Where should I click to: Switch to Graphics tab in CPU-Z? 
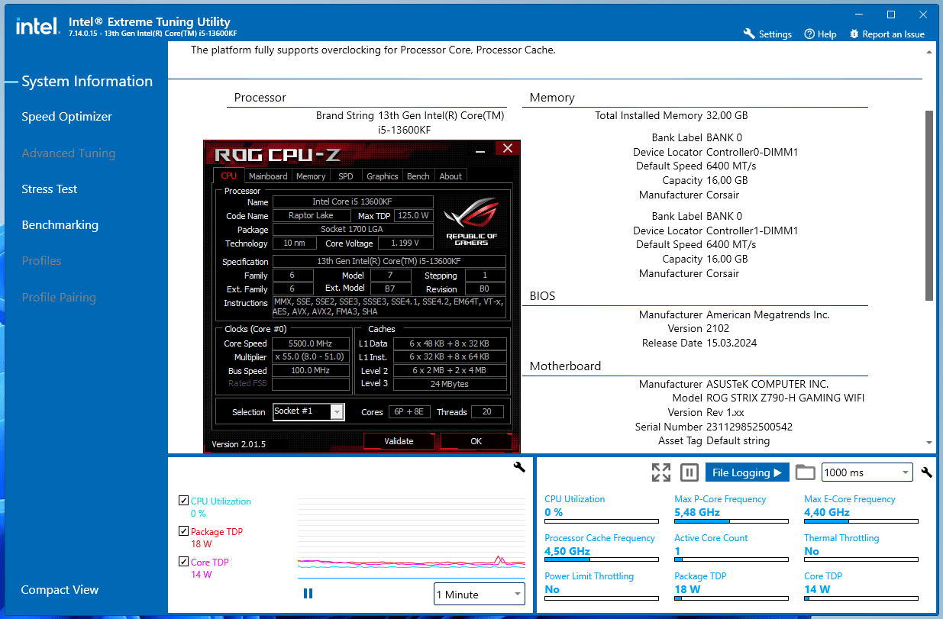pos(382,176)
